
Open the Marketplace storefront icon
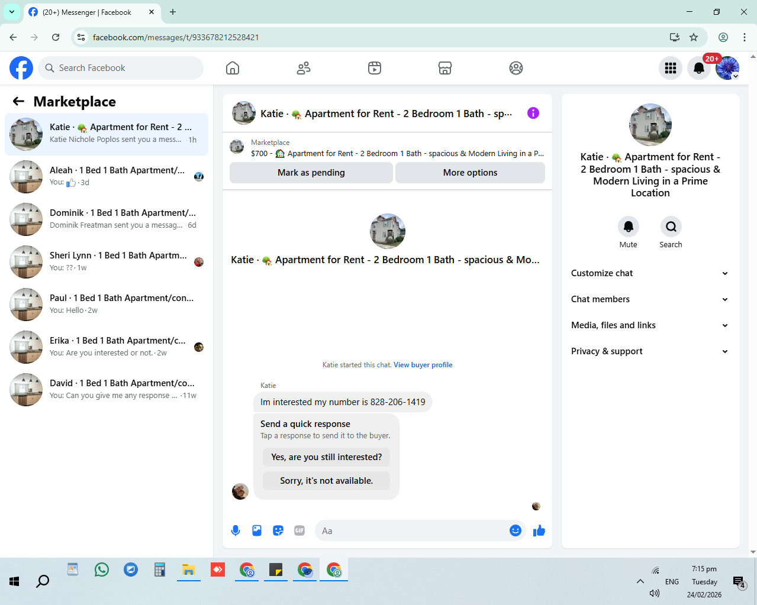445,68
